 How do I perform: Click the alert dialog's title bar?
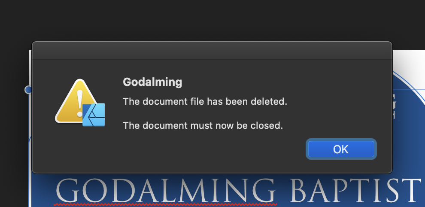click(x=212, y=51)
